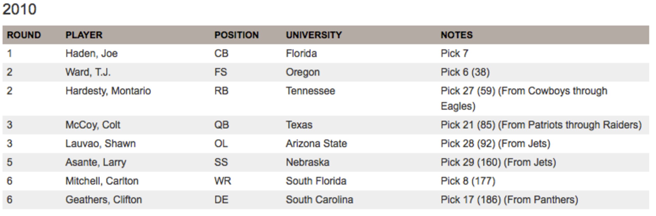The width and height of the screenshot is (656, 216).
Task: Click Asante, Larry in the table
Action: 96,163
